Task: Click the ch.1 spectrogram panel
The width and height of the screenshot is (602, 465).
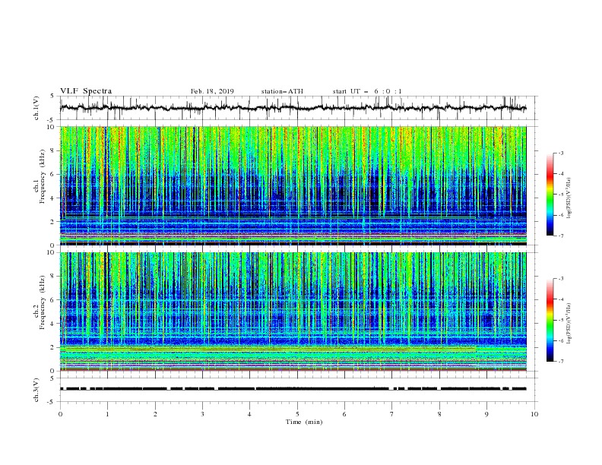Action: click(293, 185)
